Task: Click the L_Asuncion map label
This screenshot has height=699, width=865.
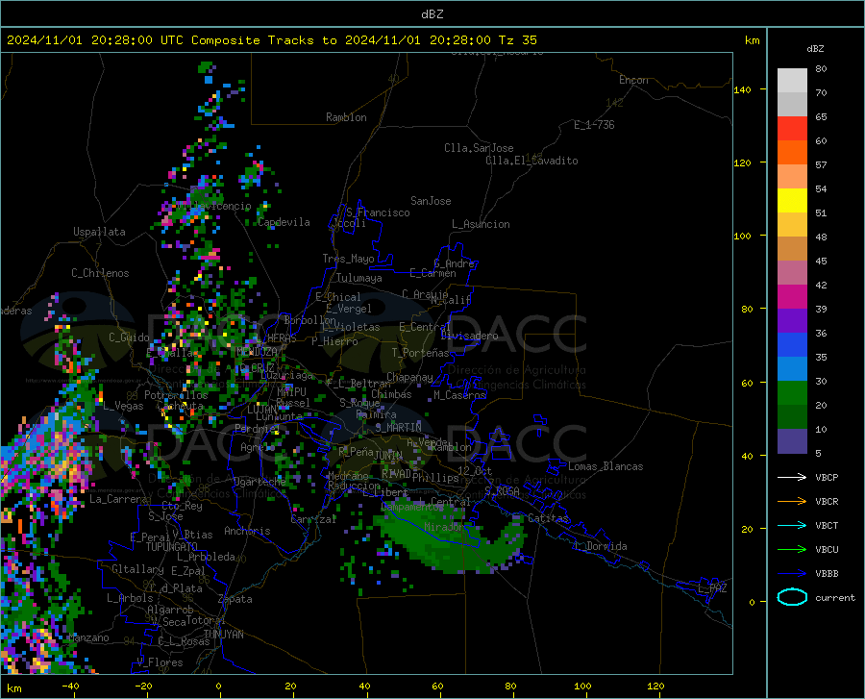Action: tap(481, 224)
